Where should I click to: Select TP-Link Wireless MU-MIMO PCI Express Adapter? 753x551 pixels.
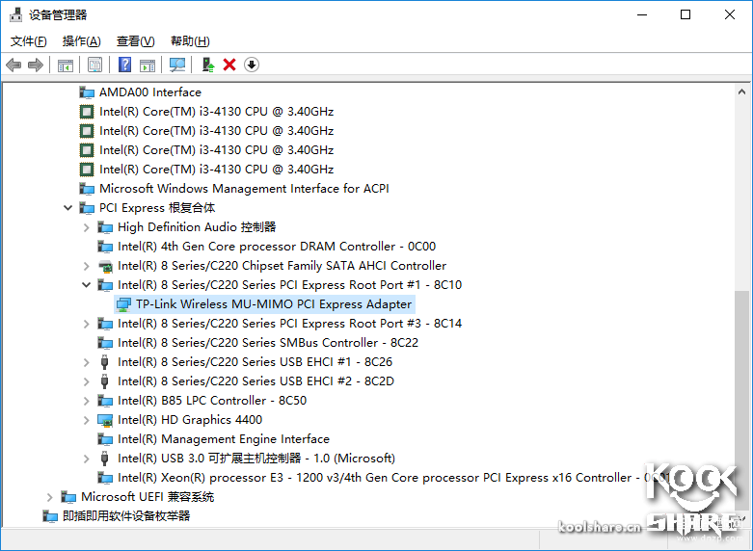click(x=274, y=304)
